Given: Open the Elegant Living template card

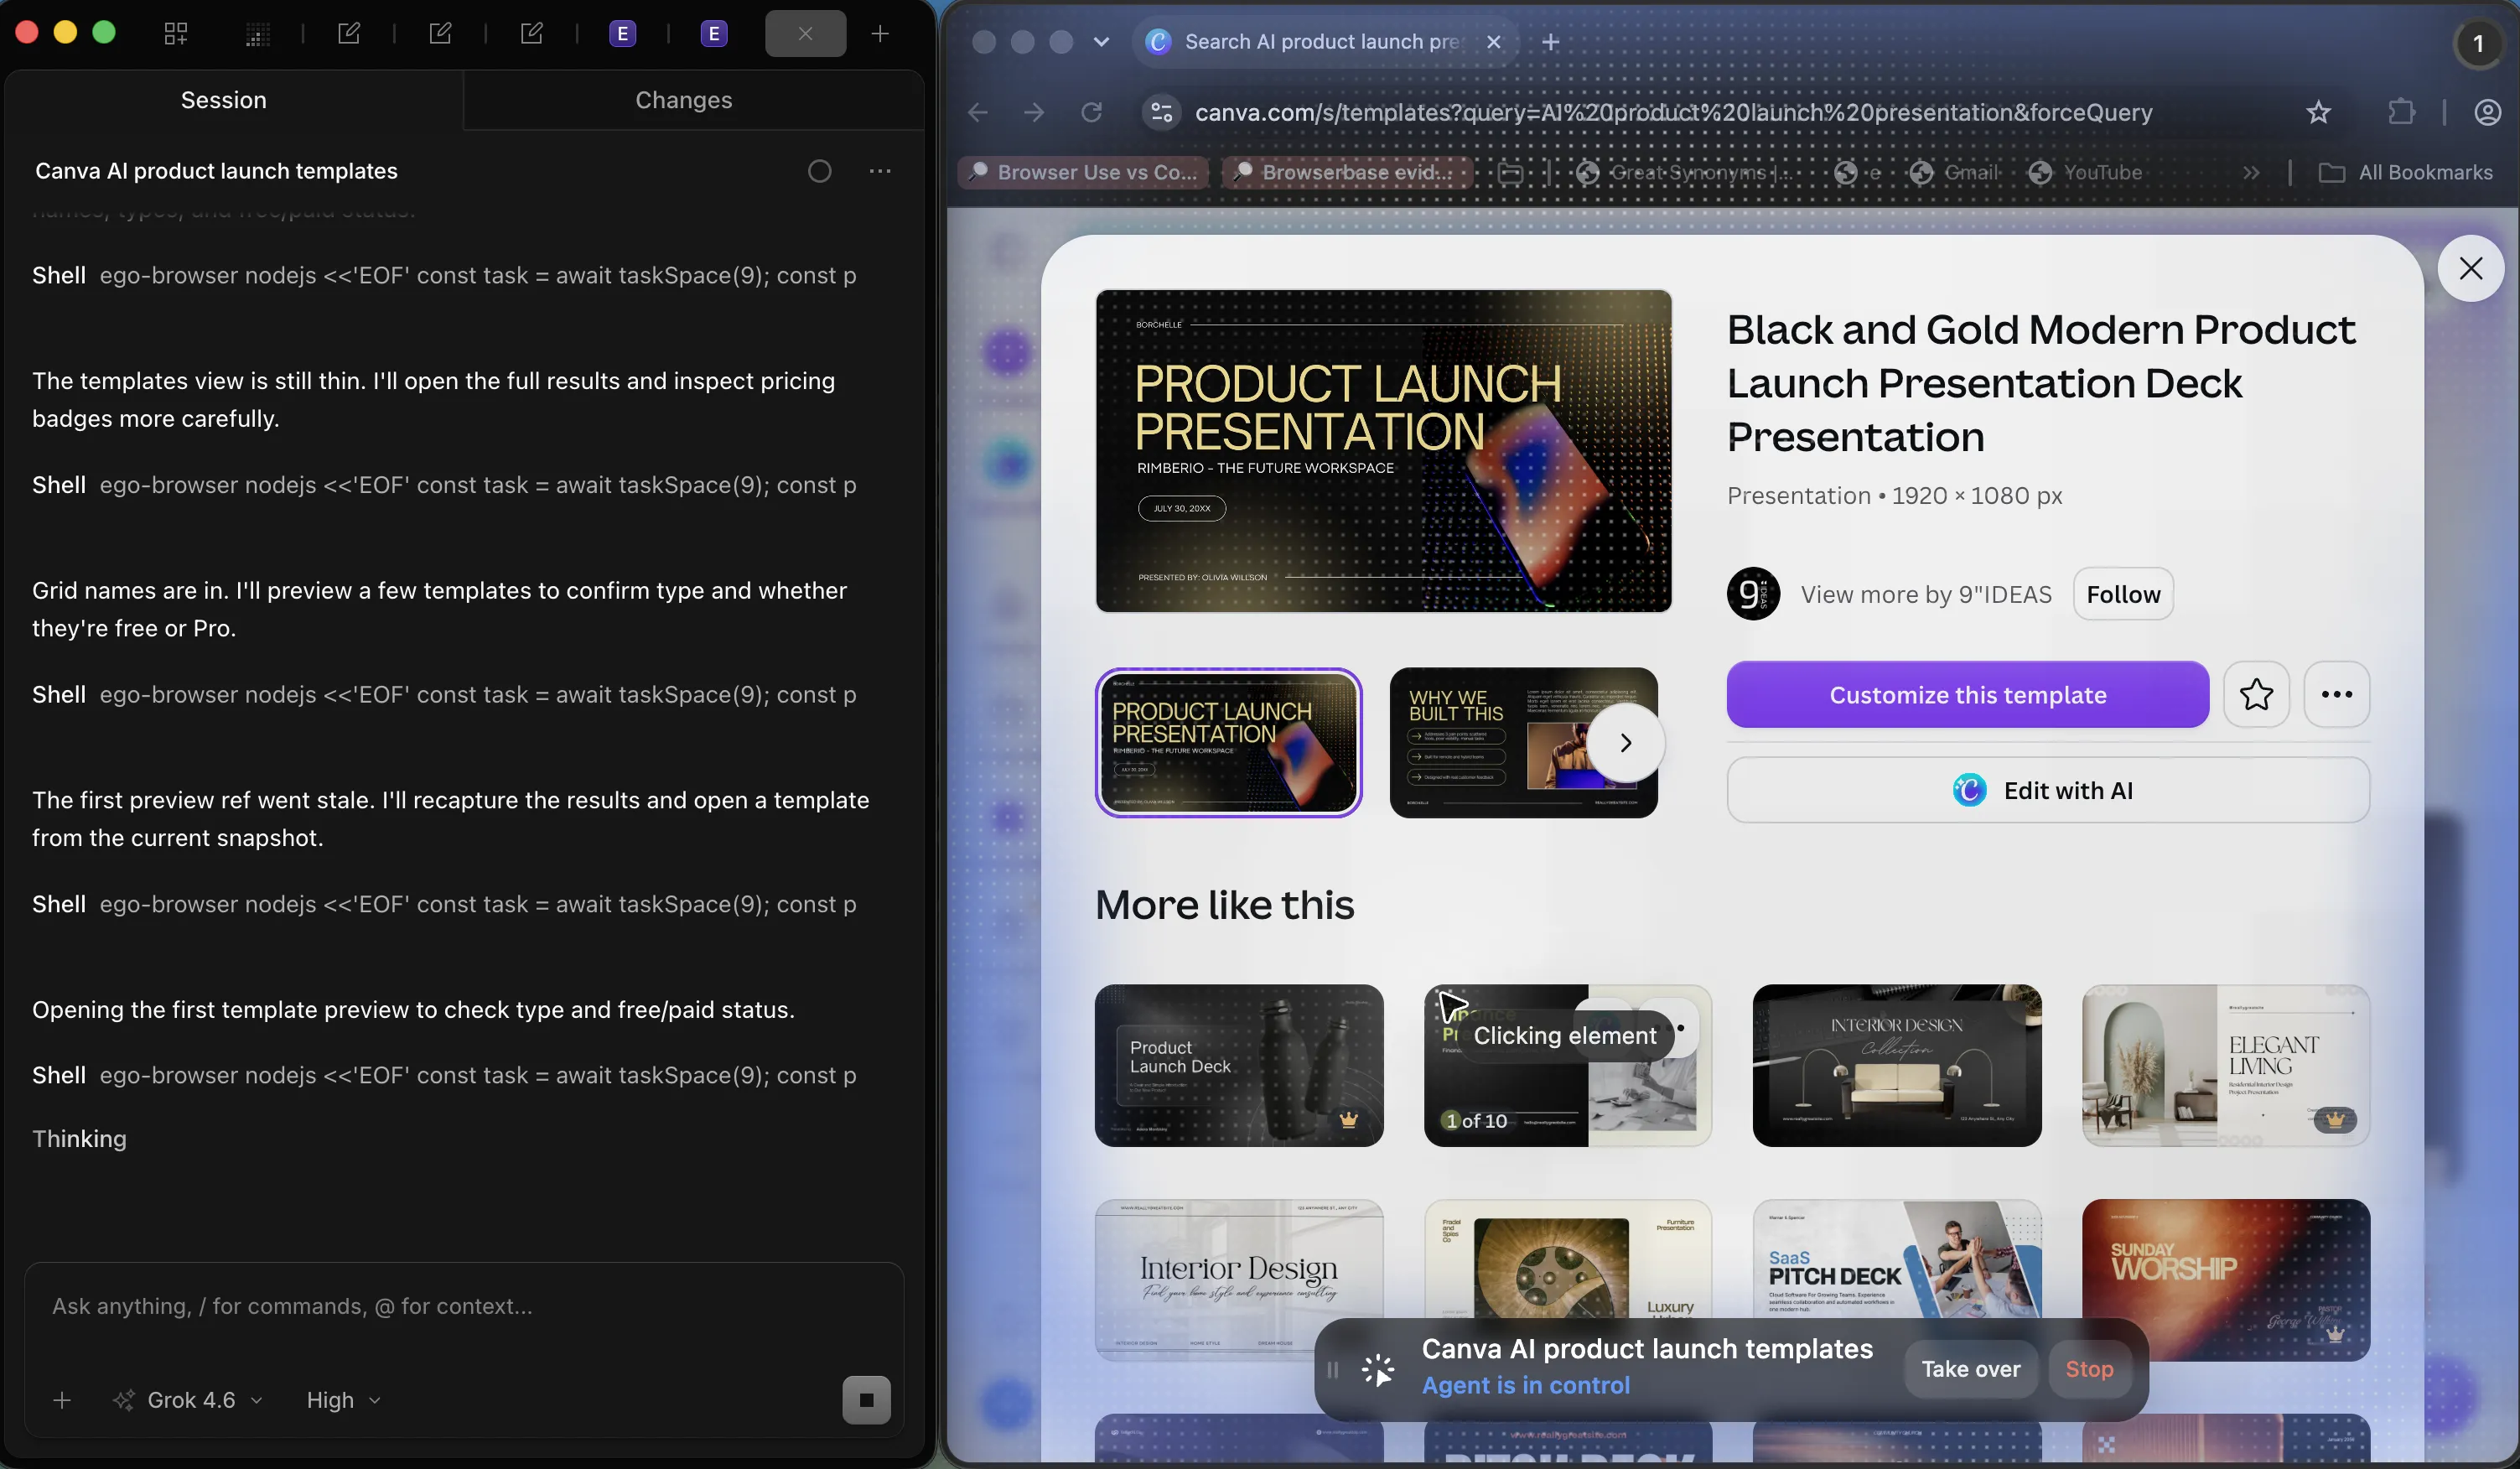Looking at the screenshot, I should coord(2226,1065).
